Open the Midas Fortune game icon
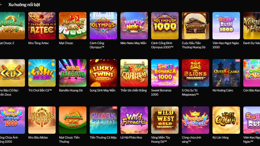Screen dimensions: 260x146 tap(42, 120)
